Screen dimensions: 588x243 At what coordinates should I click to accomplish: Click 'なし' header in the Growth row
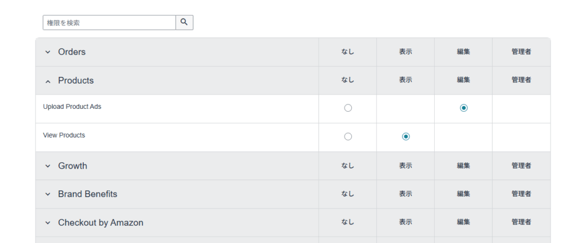click(348, 166)
